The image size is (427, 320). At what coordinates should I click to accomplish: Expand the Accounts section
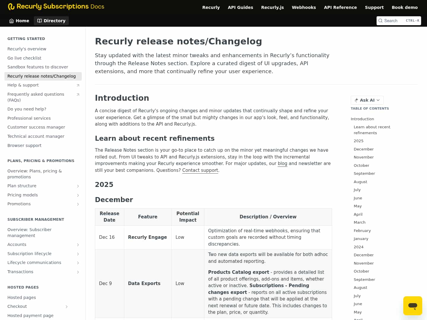point(78,244)
